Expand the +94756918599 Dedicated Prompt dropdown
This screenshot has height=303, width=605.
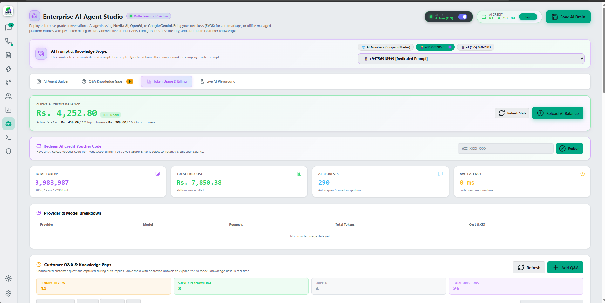[x=471, y=59]
